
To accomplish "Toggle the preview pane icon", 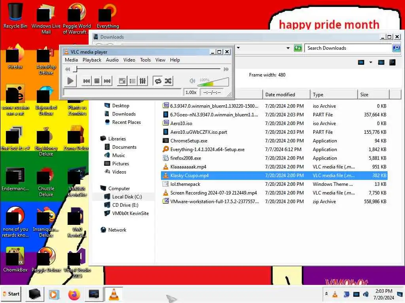I will (381, 62).
